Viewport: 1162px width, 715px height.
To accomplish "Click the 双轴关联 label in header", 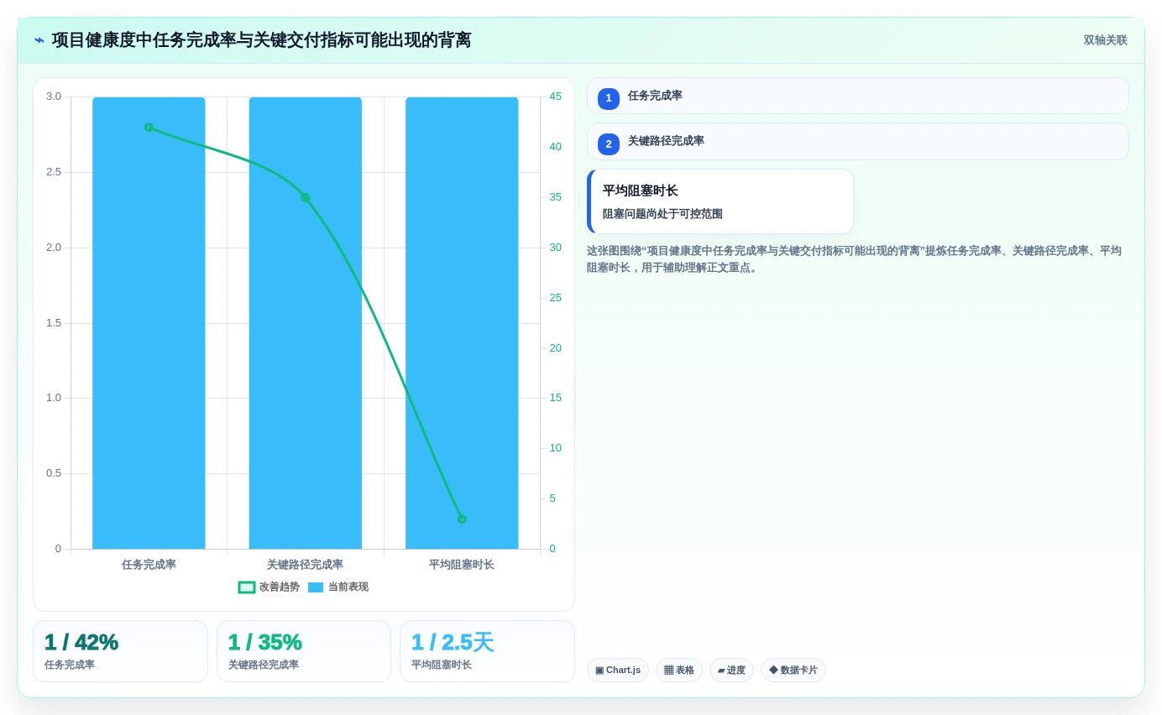I will tap(1105, 40).
